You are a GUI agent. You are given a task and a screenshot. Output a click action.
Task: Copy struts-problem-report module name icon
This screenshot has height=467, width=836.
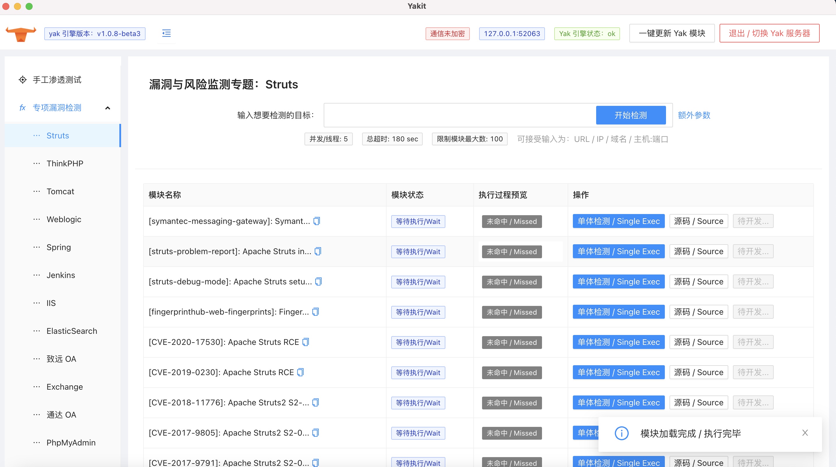318,251
